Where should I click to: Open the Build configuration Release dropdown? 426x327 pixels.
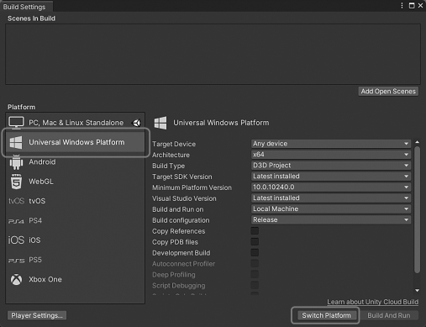click(331, 219)
